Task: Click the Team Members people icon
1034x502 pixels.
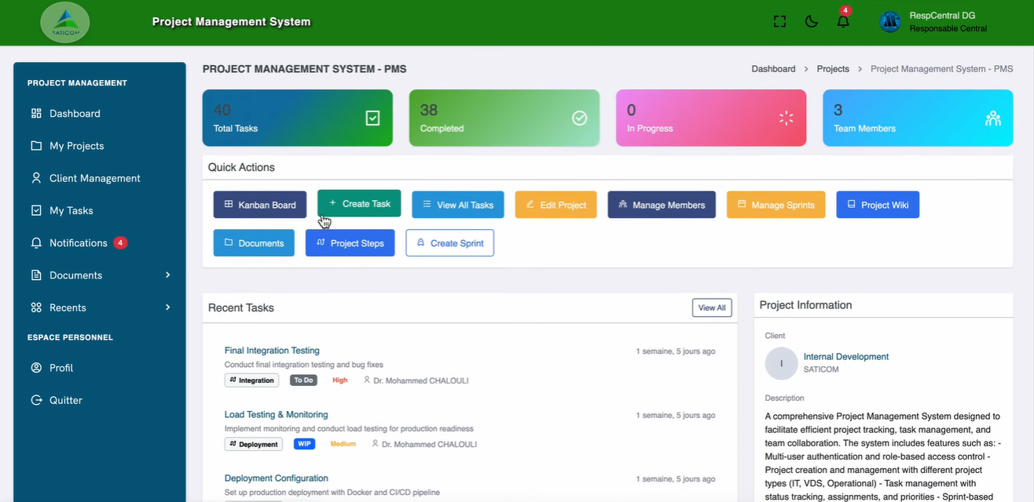Action: (992, 118)
